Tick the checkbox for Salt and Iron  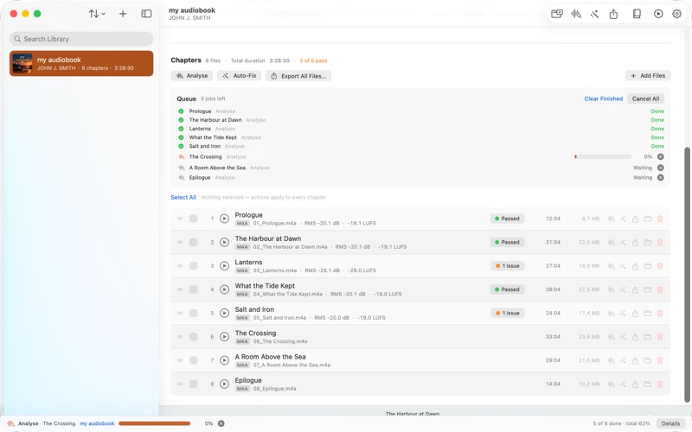193,313
